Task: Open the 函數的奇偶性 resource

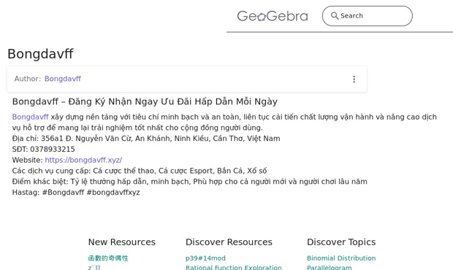Action: (x=108, y=258)
